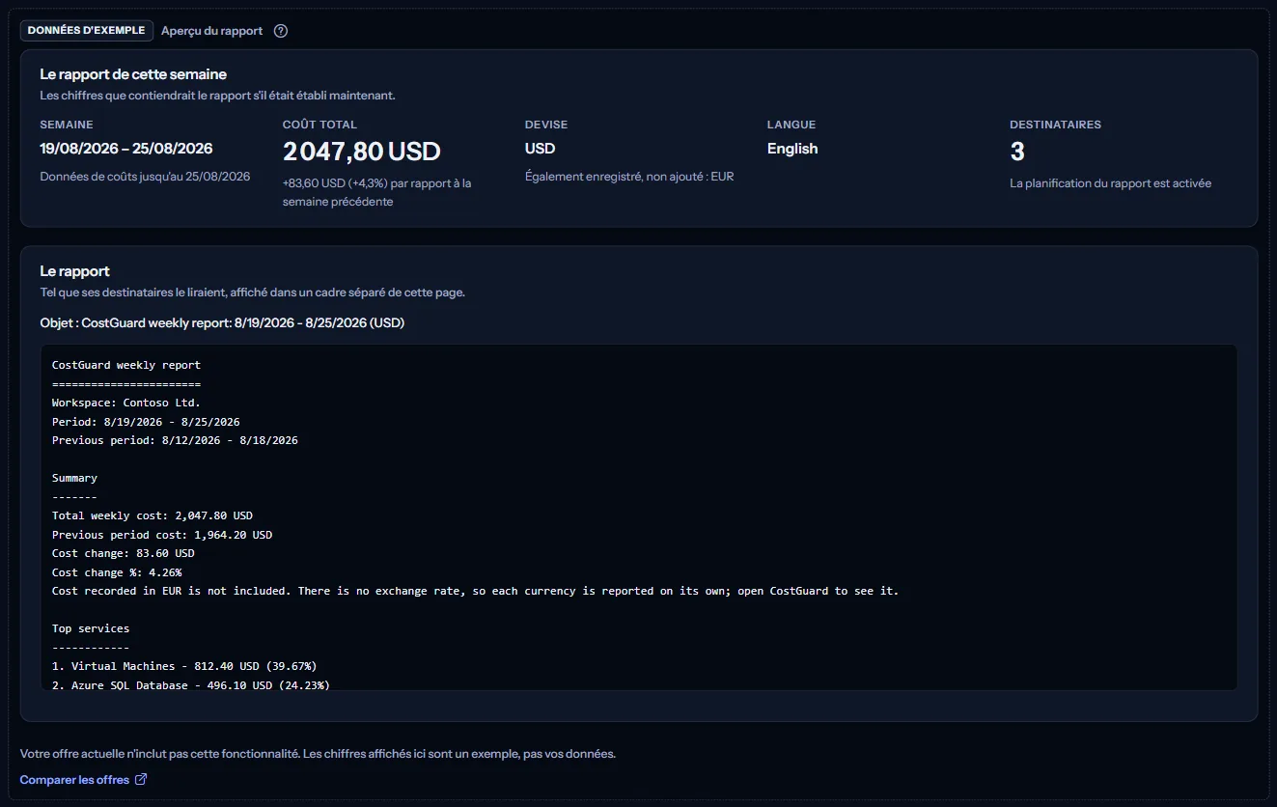Click La planification du rapport est activée
This screenshot has height=807, width=1277.
1110,183
